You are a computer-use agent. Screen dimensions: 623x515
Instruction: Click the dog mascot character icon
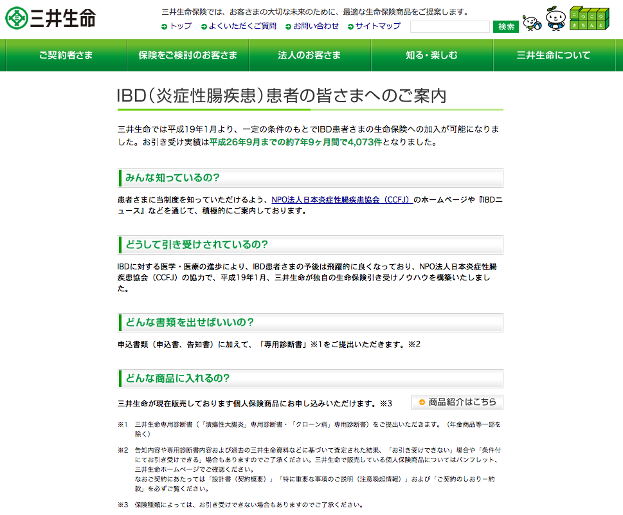coord(532,23)
